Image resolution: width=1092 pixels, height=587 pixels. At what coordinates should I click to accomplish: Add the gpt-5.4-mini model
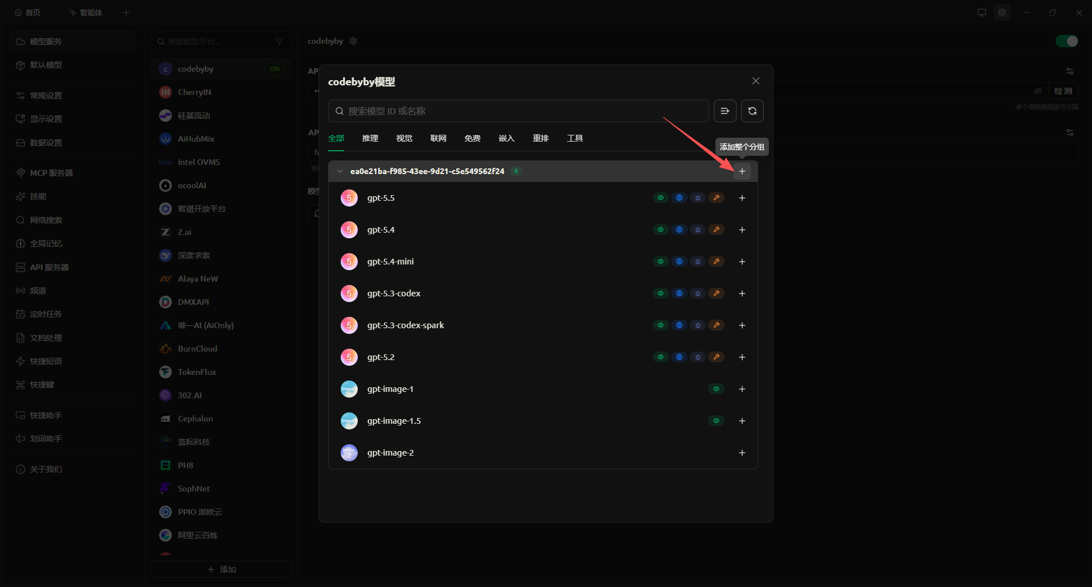(742, 262)
